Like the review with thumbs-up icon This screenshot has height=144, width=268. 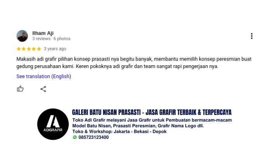point(20,89)
